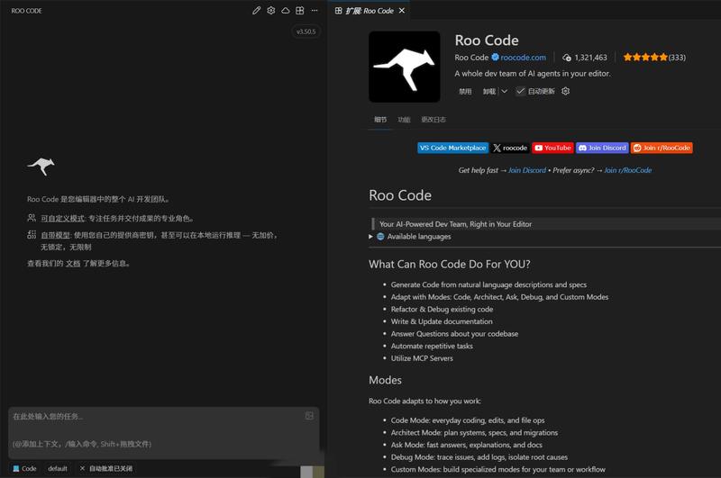
Task: Click the 禁用 disable button
Action: pos(465,92)
